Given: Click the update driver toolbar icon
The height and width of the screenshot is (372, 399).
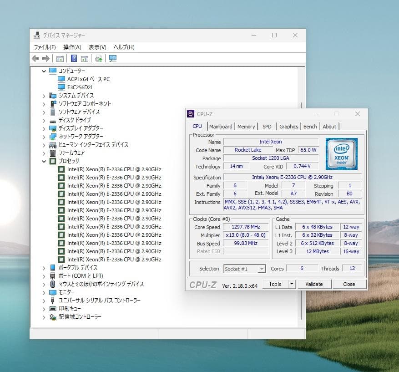Looking at the screenshot, I should (x=98, y=59).
